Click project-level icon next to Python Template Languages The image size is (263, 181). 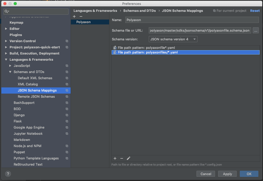[67, 158]
